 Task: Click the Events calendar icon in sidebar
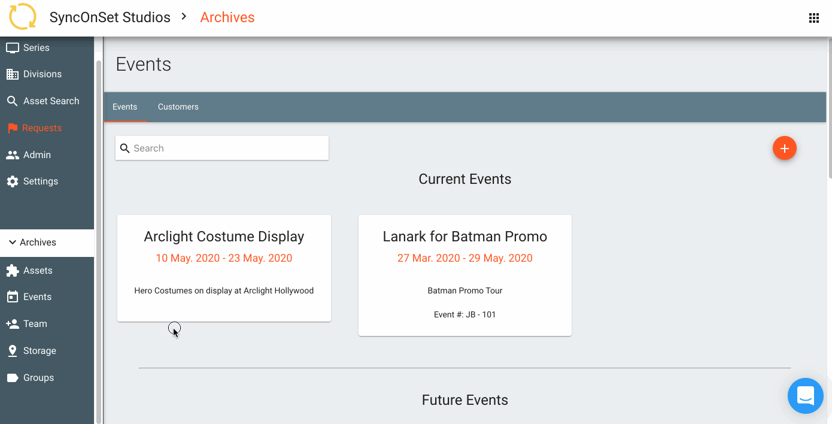[x=12, y=297]
